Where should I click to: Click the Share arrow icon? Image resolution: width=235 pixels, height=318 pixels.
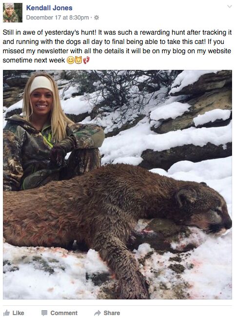pos(98,313)
